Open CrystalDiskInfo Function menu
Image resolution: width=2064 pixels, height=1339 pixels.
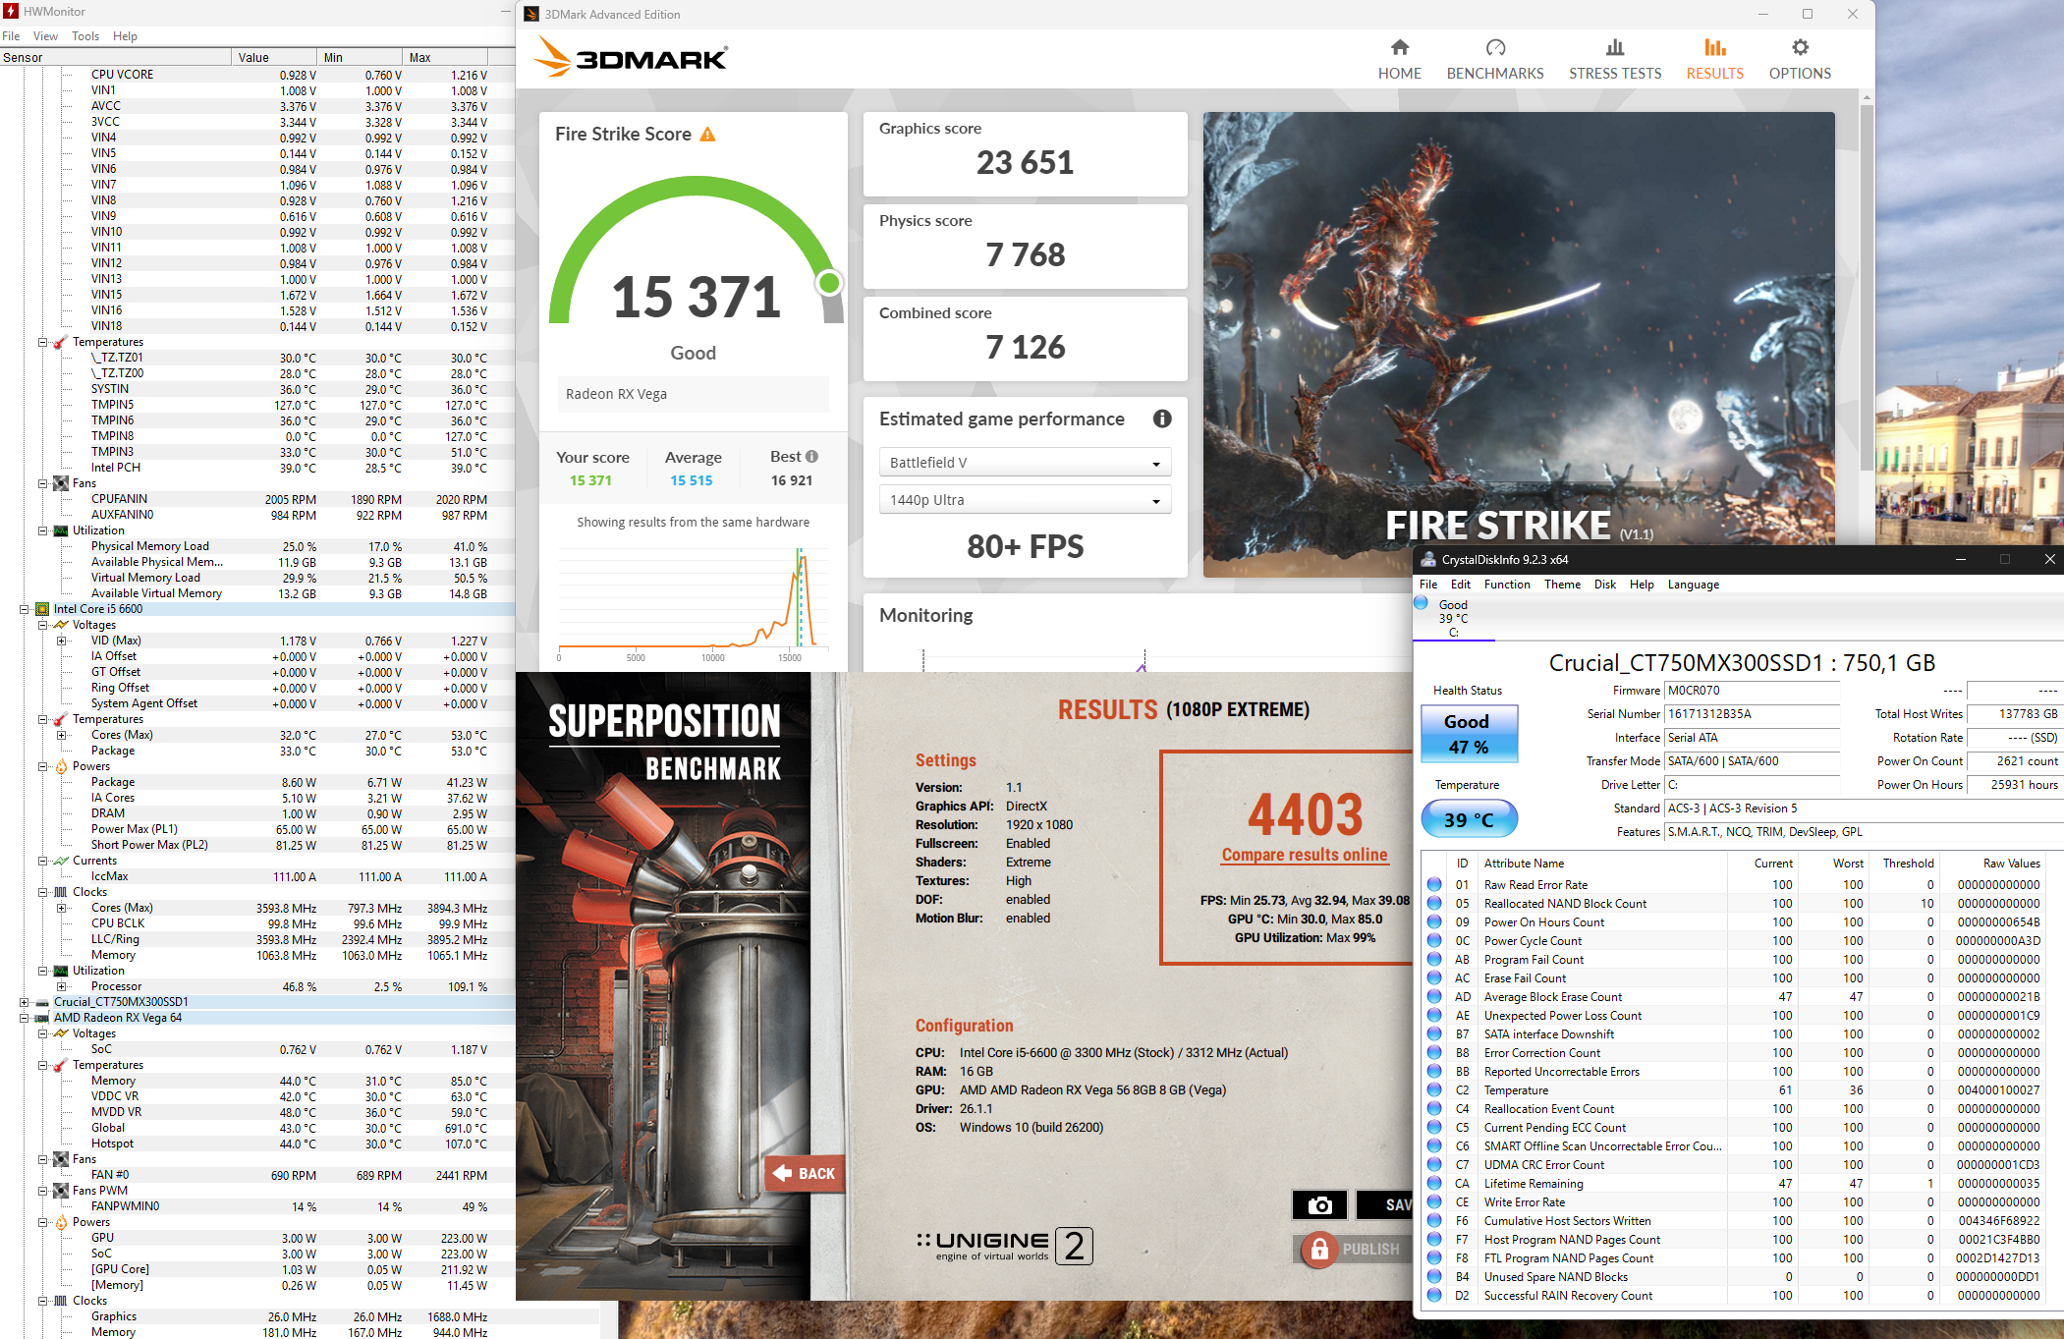(x=1506, y=585)
